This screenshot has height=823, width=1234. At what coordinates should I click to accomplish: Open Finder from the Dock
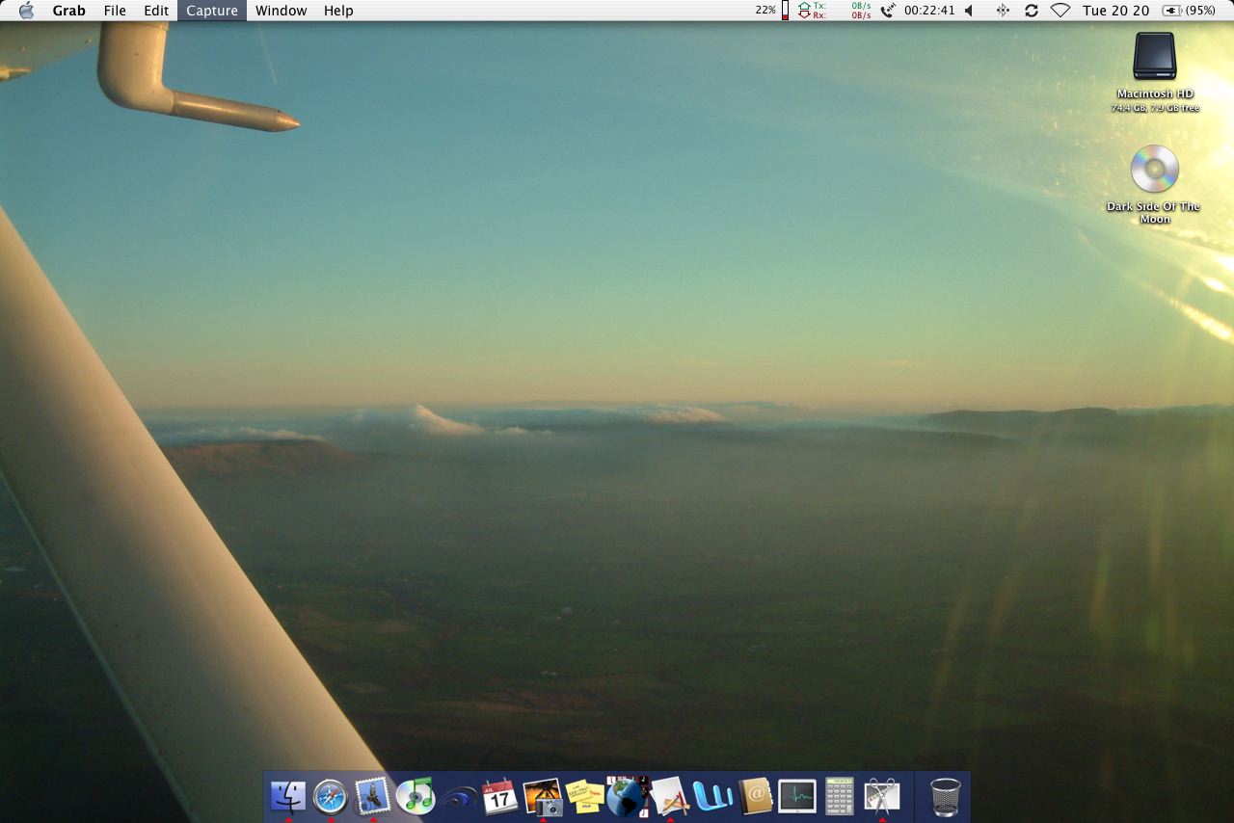point(288,796)
